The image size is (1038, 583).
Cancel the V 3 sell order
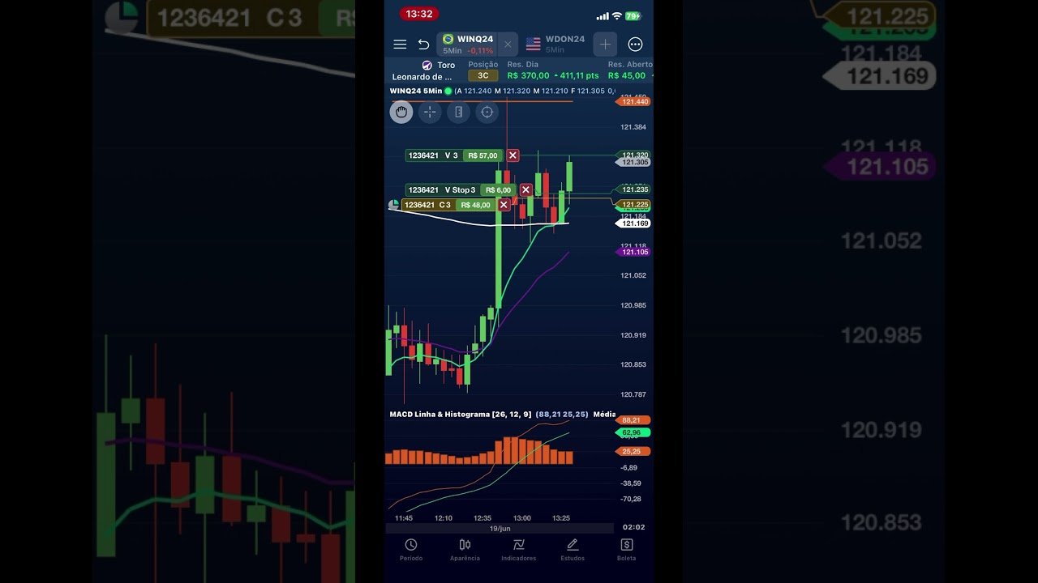513,155
